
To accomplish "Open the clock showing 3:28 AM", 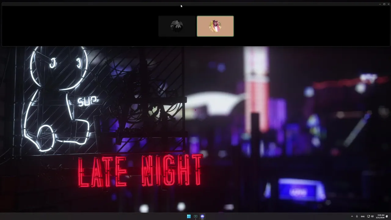I will 381,216.
